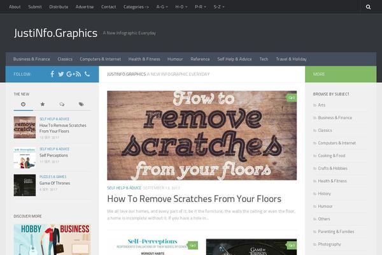Browse the Others subject
The height and width of the screenshot is (255, 382).
(324, 219)
